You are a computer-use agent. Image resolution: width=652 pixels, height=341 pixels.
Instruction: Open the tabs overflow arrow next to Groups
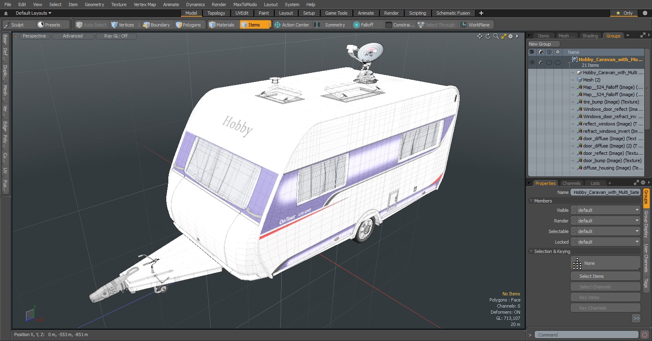pos(628,36)
